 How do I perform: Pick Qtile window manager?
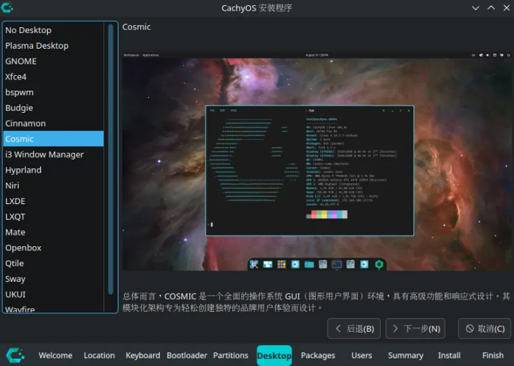pos(54,264)
